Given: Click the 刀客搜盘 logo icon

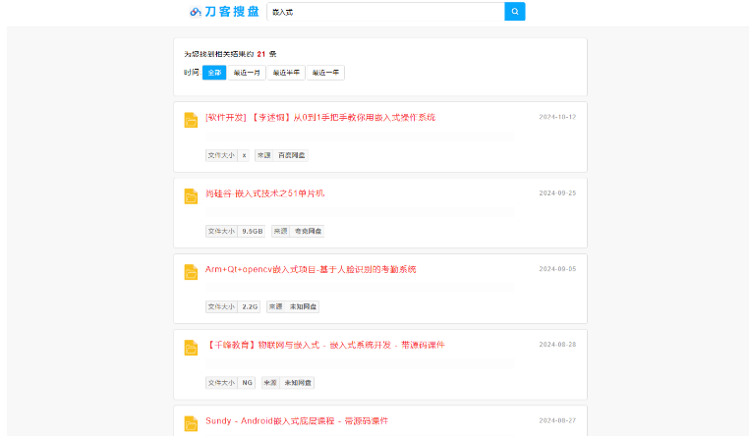Looking at the screenshot, I should coord(196,12).
